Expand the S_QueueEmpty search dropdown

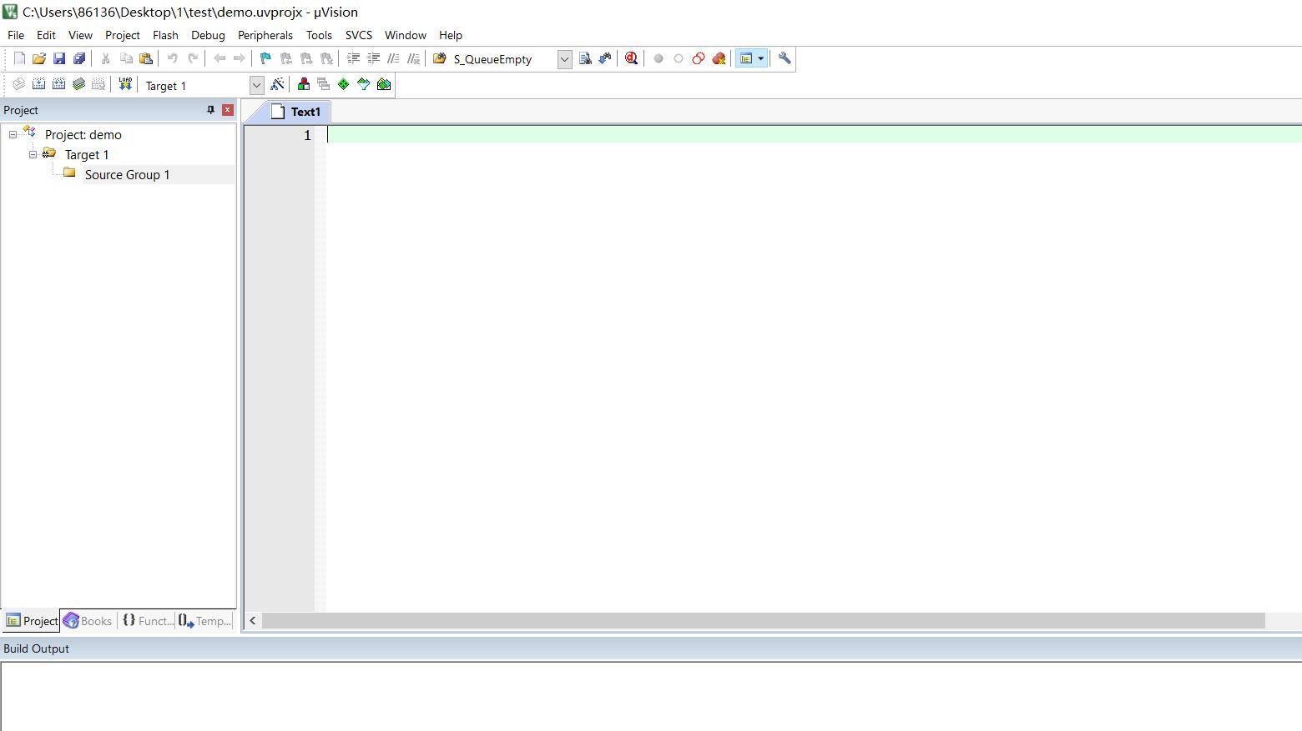(x=564, y=59)
